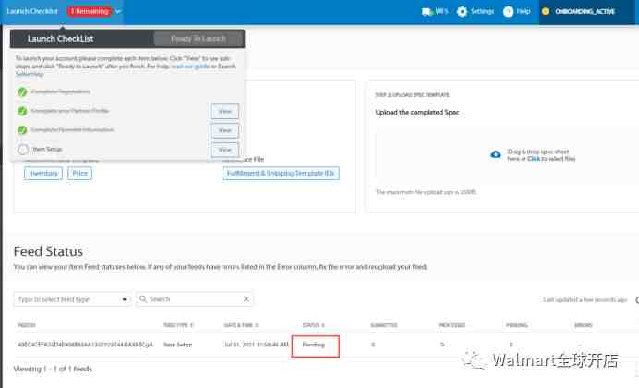Click the cloud upload icon
The height and width of the screenshot is (388, 639).
coord(496,154)
